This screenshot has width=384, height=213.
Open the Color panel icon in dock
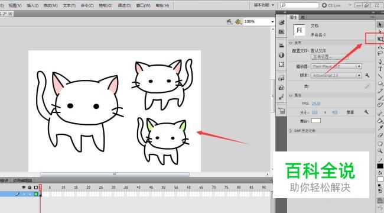(281, 22)
